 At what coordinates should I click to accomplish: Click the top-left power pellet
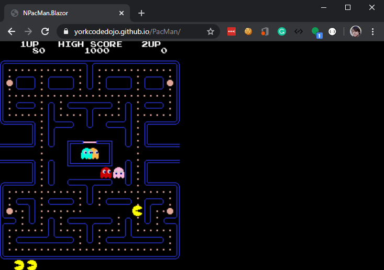pyautogui.click(x=9, y=83)
